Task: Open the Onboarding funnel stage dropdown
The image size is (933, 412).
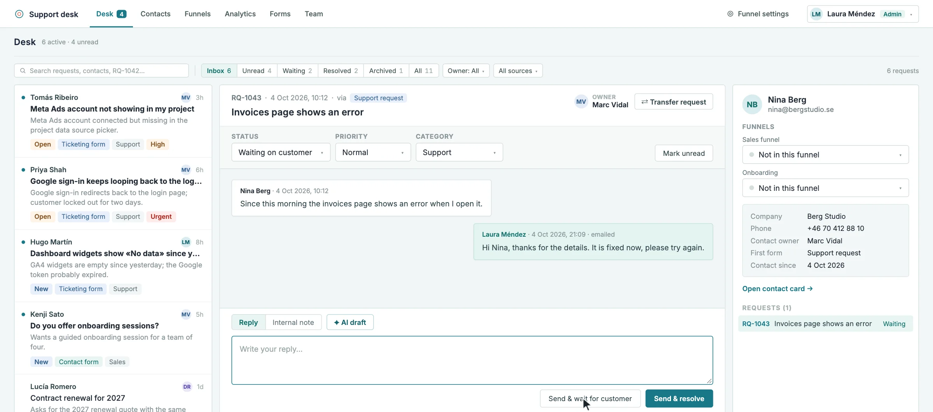Action: click(825, 188)
